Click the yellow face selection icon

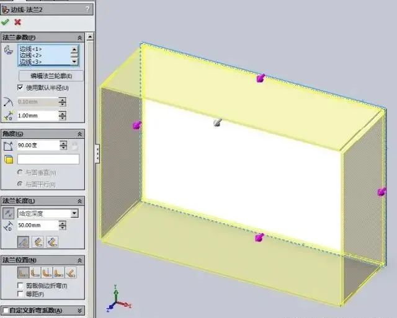tap(9, 160)
